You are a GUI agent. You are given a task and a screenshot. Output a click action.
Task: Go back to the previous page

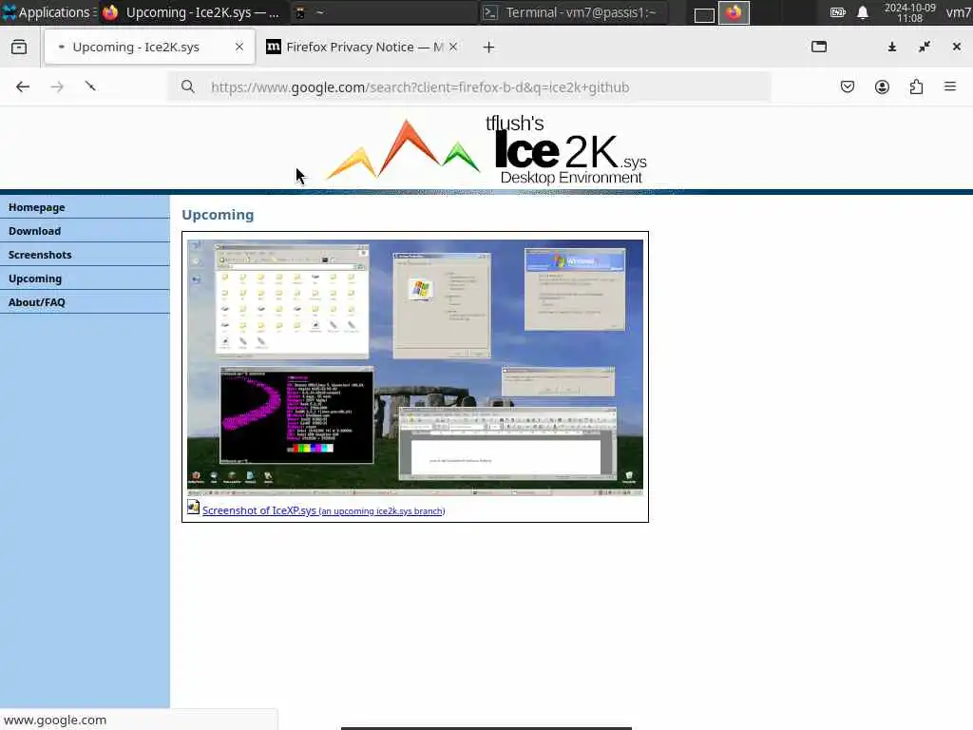(x=23, y=86)
